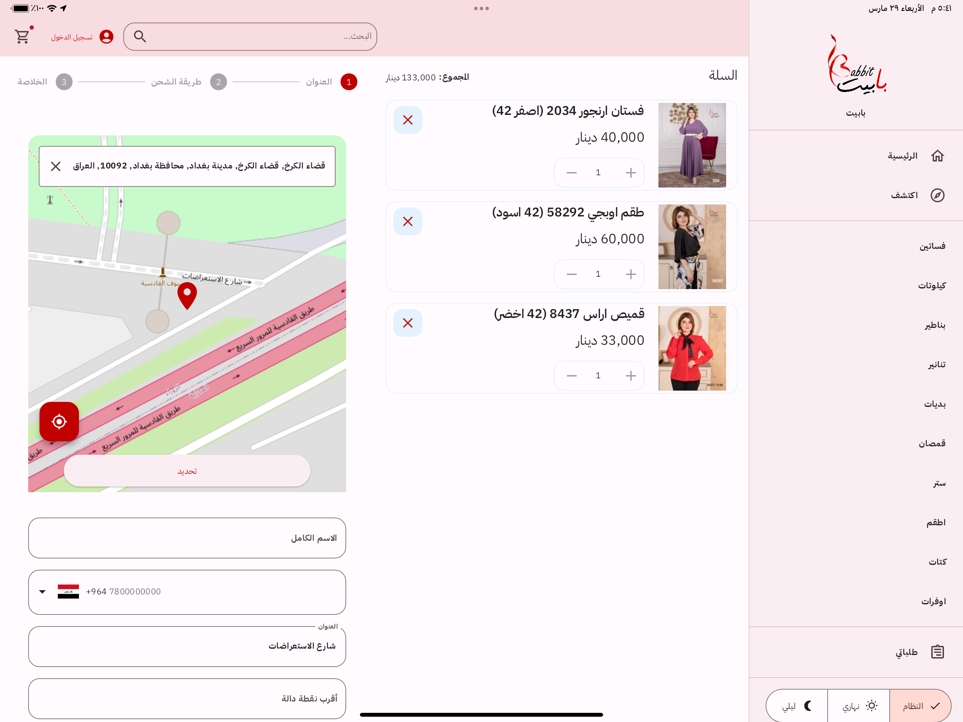The width and height of the screenshot is (963, 722).
Task: Decrease quantity of طقم اوبجي 58292
Action: coord(571,274)
